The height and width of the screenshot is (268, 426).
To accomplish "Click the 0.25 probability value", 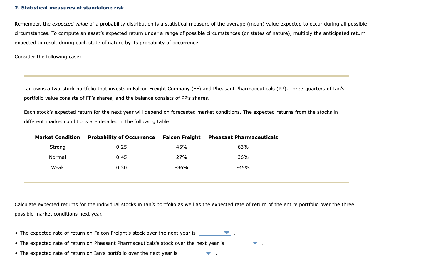I will pyautogui.click(x=121, y=147).
